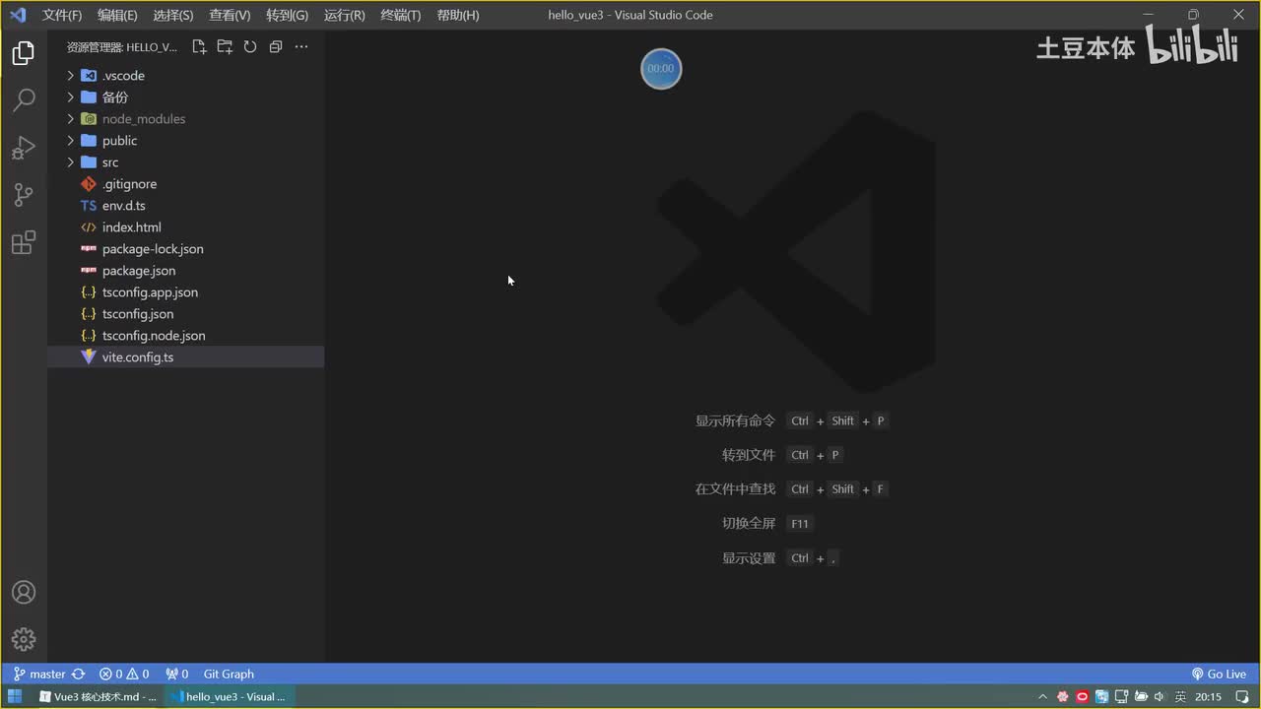Open the 帮助(H) menu

[x=457, y=15]
